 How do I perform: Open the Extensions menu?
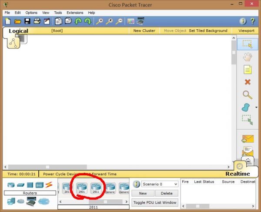point(75,13)
